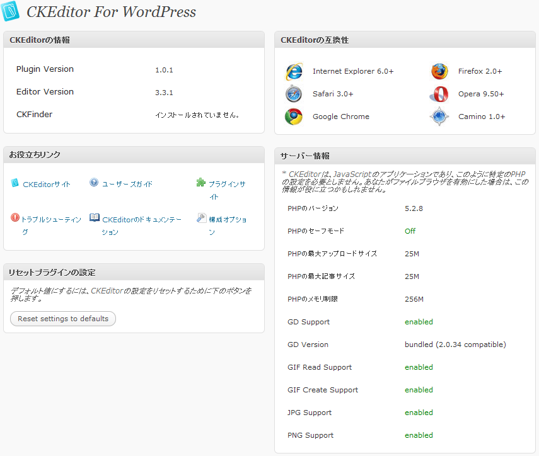Click bundled (2.0.34 compatible) GD Version value
The height and width of the screenshot is (456, 539).
(x=455, y=345)
